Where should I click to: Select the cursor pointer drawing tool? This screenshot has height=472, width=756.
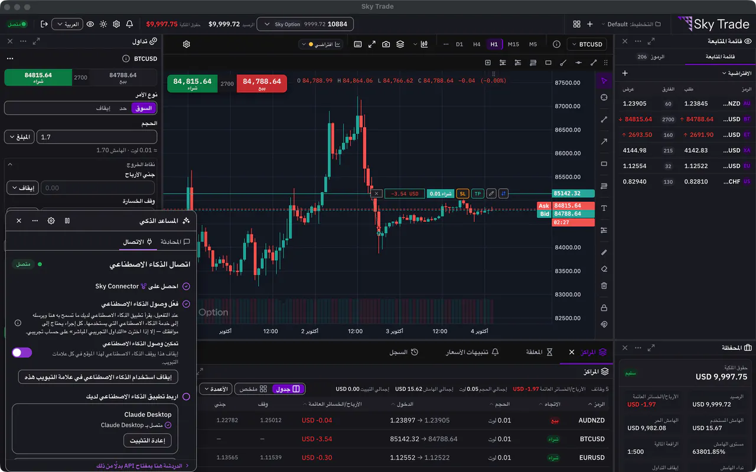coord(604,81)
